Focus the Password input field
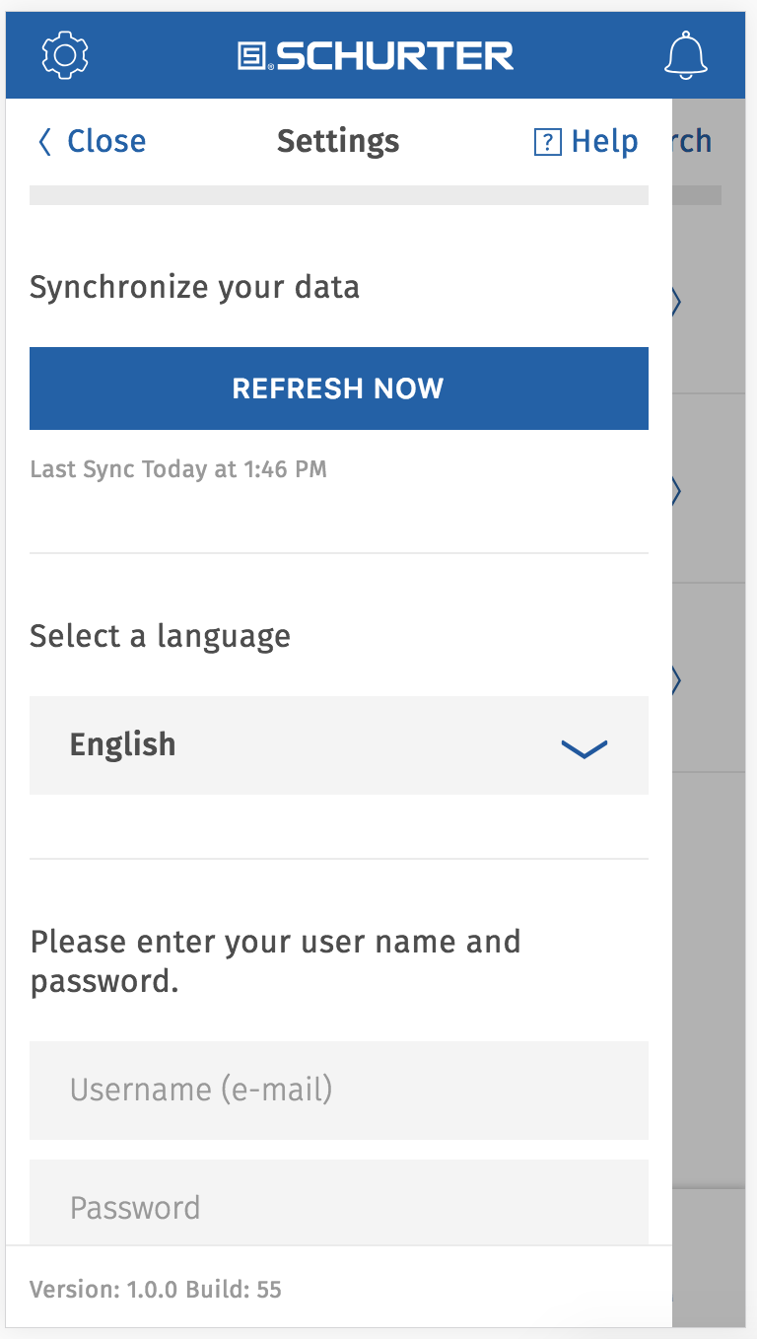757x1339 pixels. 339,1203
